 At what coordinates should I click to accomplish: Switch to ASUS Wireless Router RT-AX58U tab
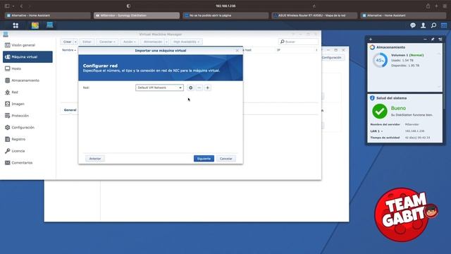(315, 16)
